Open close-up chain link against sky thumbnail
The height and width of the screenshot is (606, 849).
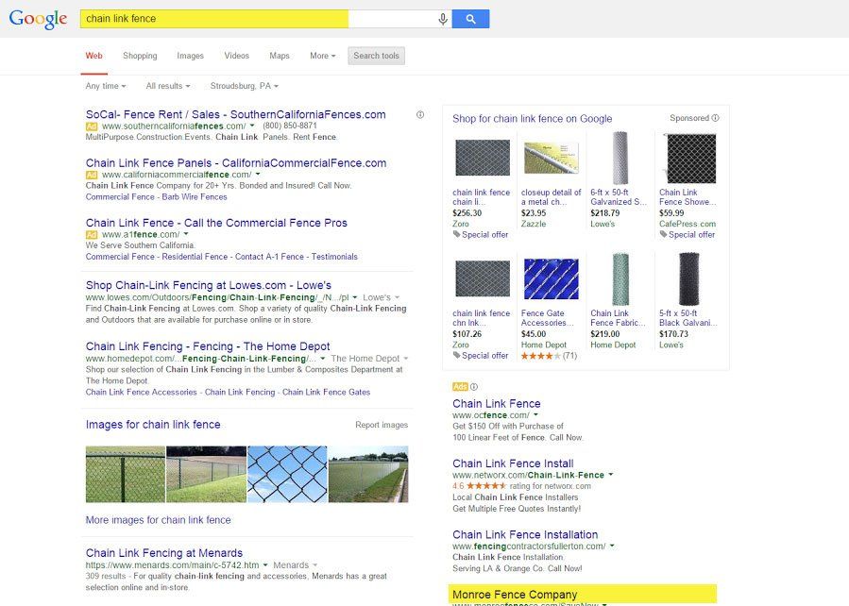pos(287,475)
